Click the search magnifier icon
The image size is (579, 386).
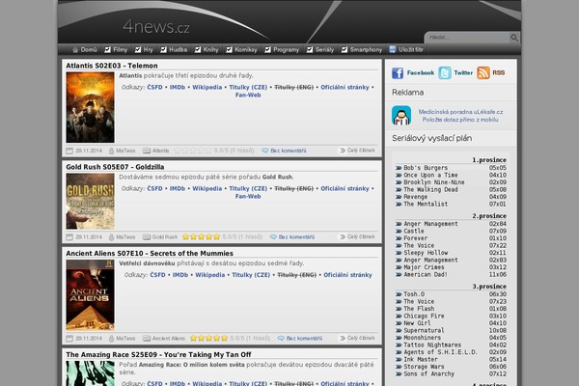[514, 38]
